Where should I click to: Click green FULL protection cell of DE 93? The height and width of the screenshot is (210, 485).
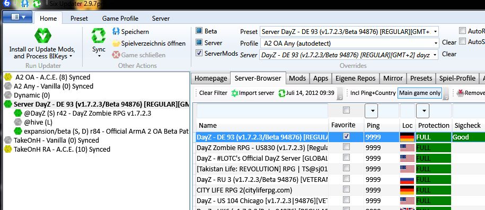tap(434, 137)
